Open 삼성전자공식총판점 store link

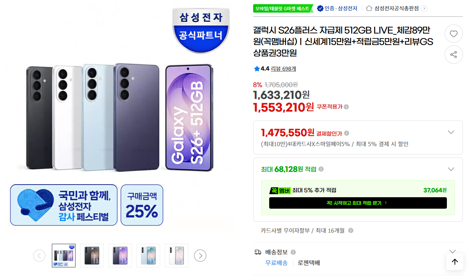tap(396, 8)
